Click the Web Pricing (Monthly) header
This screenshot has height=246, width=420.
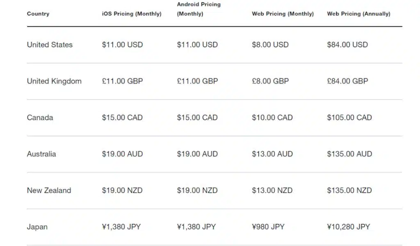coord(283,14)
